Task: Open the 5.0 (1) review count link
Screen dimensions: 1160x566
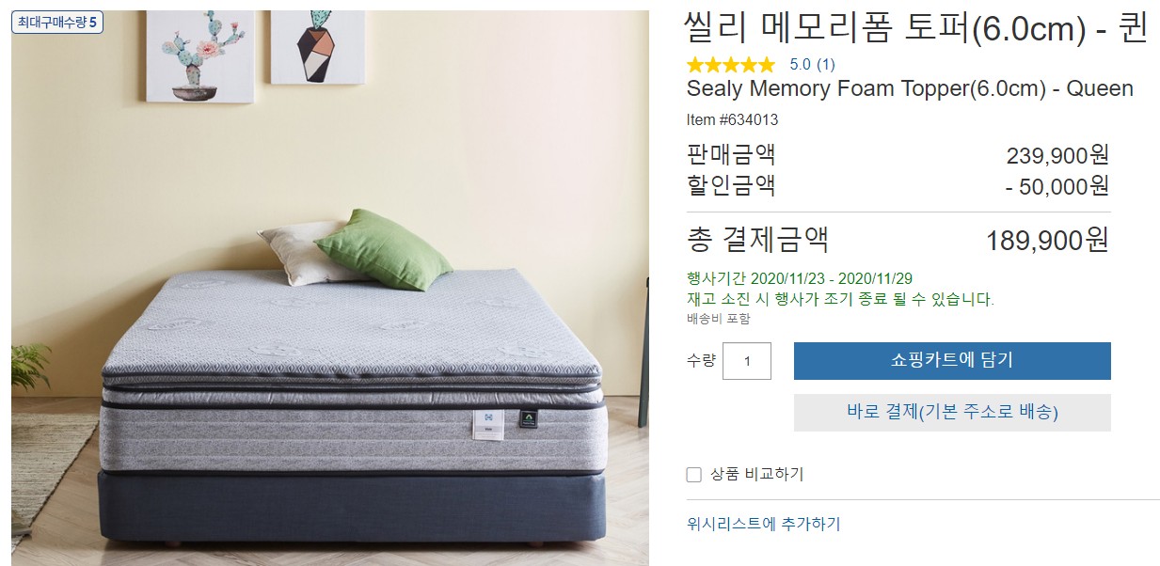Action: tap(812, 64)
